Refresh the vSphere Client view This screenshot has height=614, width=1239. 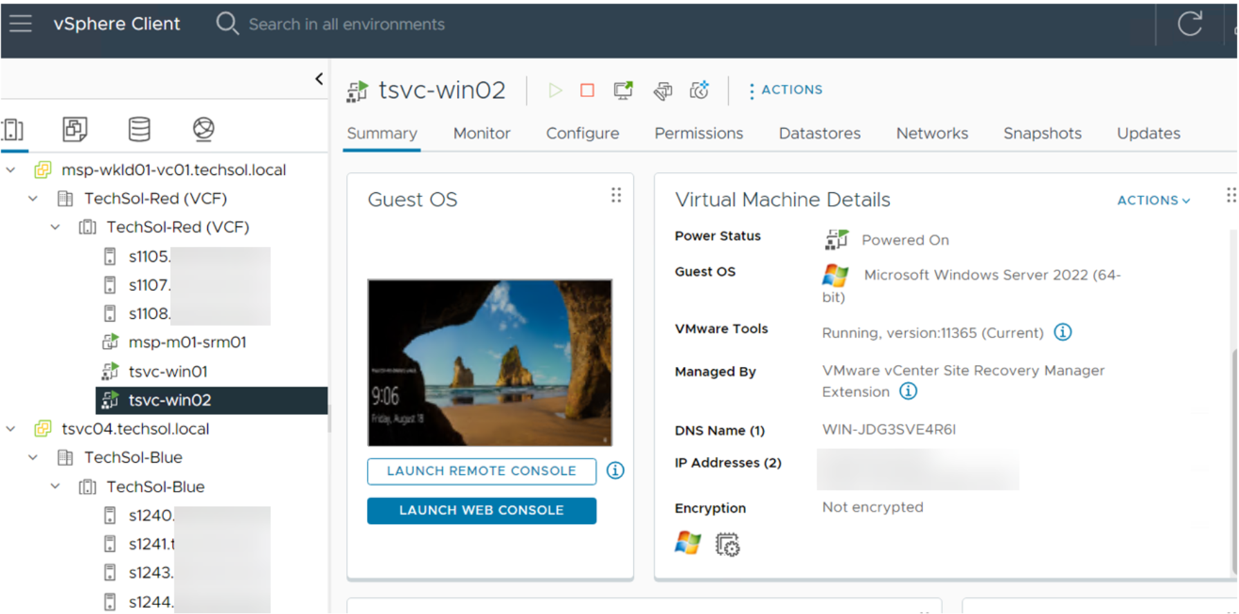(1190, 24)
